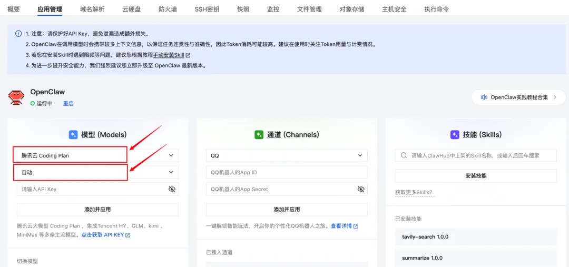Click the external link icon after API KEY
Screen dimensions: 569x267
coord(127,235)
